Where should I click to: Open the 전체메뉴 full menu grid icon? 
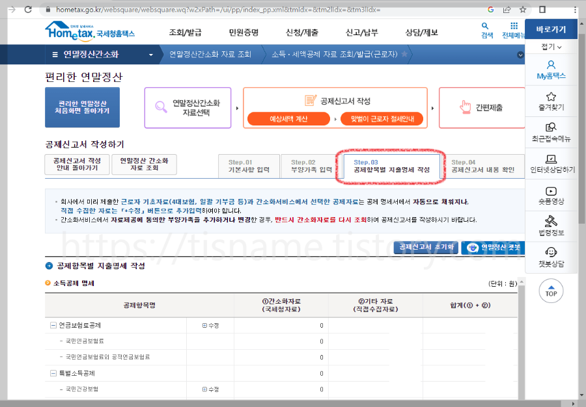click(x=512, y=31)
